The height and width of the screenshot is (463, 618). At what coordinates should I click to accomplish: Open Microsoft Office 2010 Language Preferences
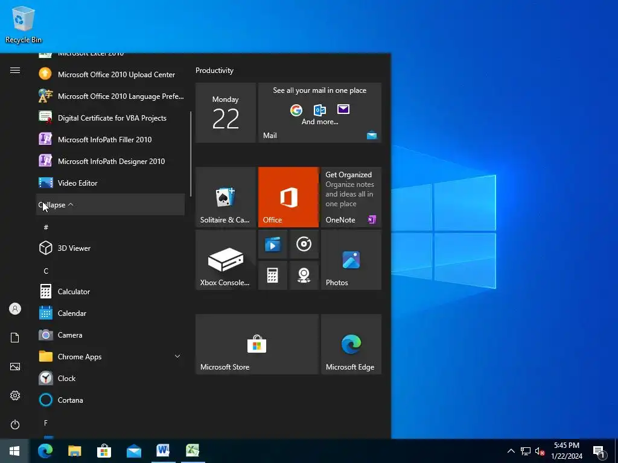point(110,96)
